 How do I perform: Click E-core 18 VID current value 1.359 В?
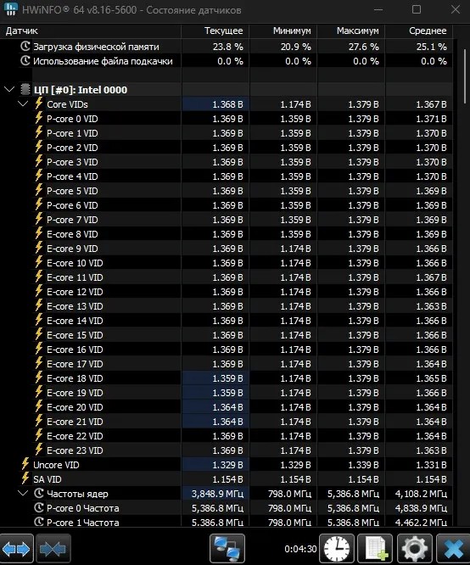click(x=227, y=378)
